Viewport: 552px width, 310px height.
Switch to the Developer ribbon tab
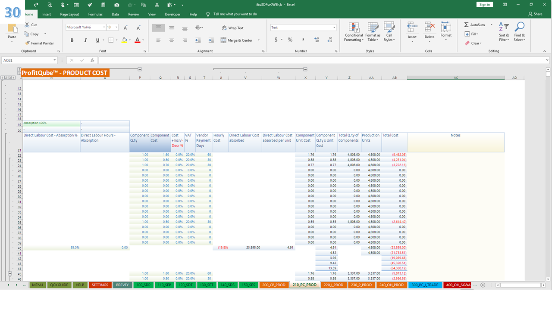(x=172, y=14)
